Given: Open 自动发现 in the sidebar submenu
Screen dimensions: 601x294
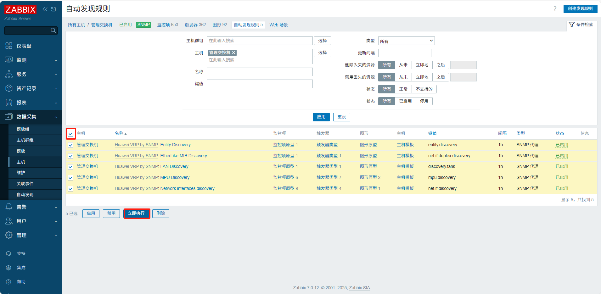Looking at the screenshot, I should coord(35,195).
